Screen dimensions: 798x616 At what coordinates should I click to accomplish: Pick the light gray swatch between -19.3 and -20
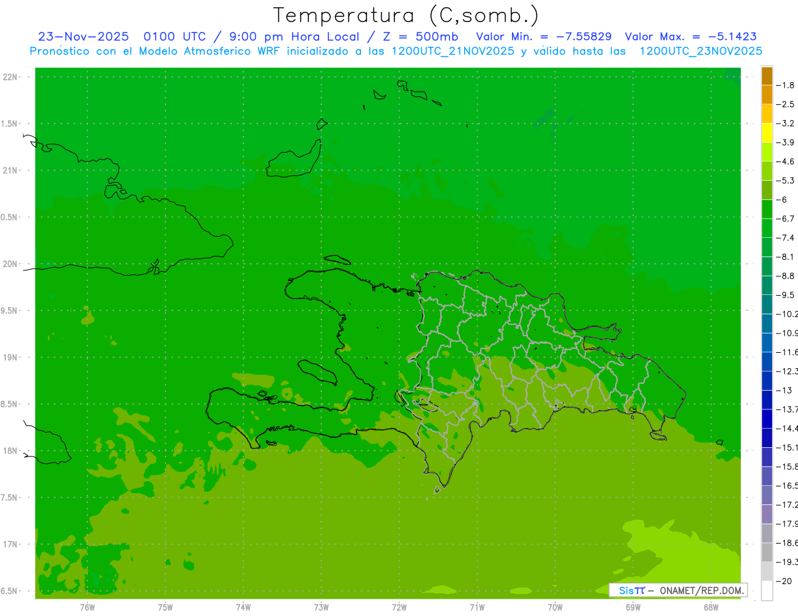point(767,571)
